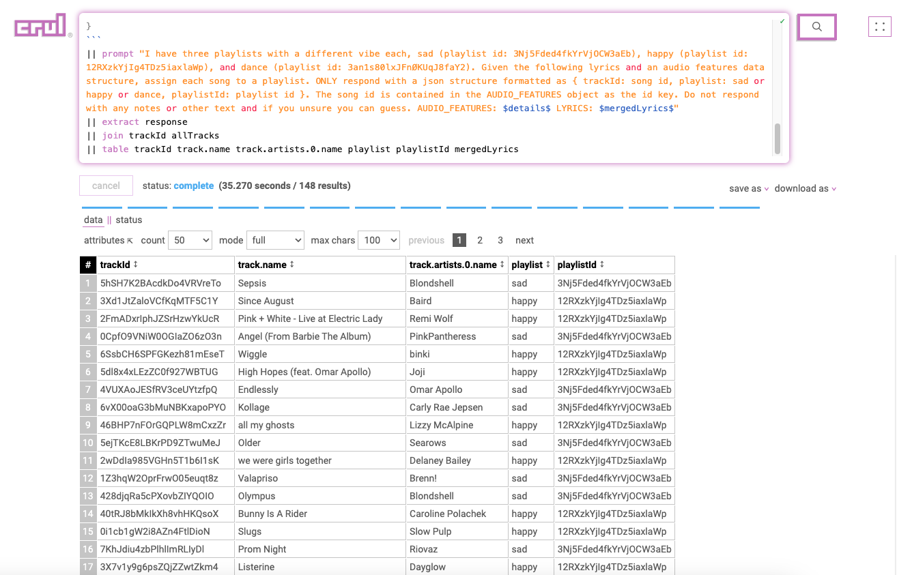The height and width of the screenshot is (575, 897).
Task: Click trackId cell 5hSH7K2BAcdkDo4VRVreTo
Action: [x=166, y=283]
